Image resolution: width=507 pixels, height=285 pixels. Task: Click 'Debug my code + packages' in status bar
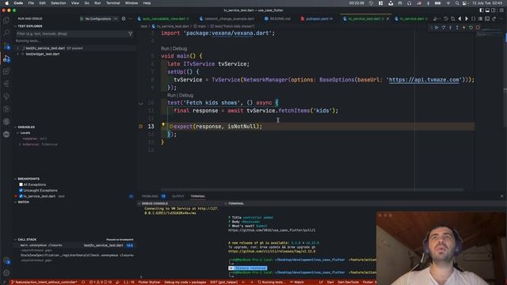(x=185, y=282)
